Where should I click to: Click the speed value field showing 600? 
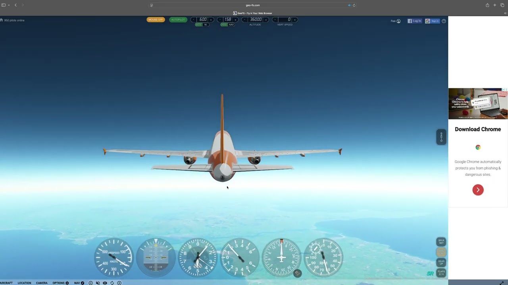click(202, 19)
